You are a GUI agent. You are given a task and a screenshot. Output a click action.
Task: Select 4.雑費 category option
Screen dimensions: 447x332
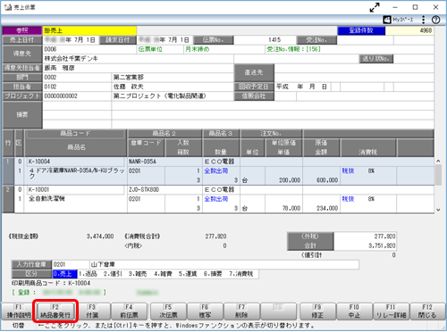point(163,274)
